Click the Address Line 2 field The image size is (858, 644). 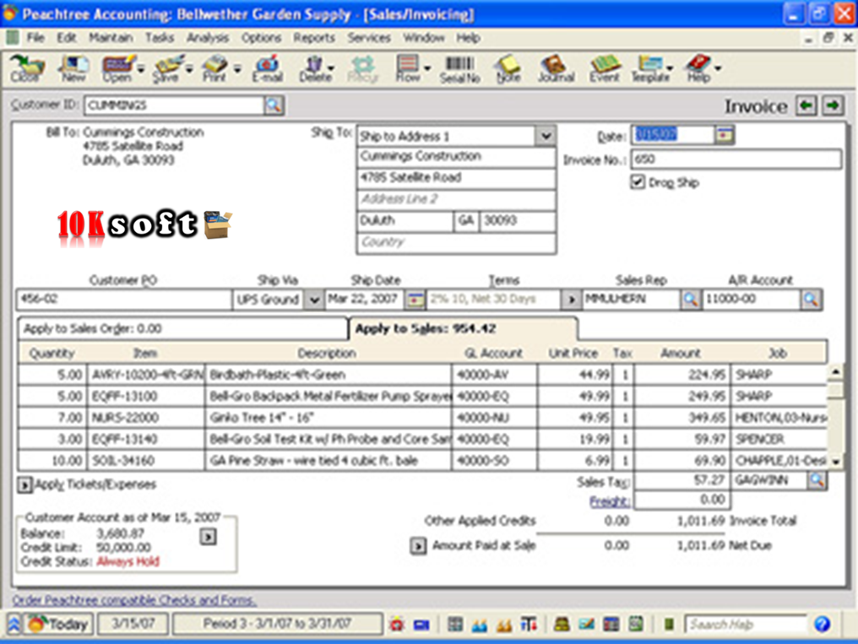(456, 199)
